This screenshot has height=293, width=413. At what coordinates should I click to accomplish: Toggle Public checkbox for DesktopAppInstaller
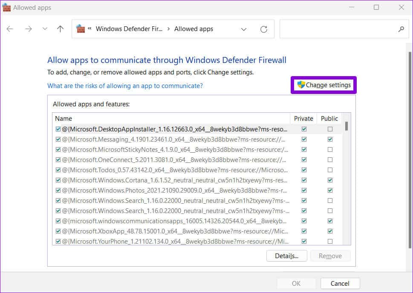(330, 129)
